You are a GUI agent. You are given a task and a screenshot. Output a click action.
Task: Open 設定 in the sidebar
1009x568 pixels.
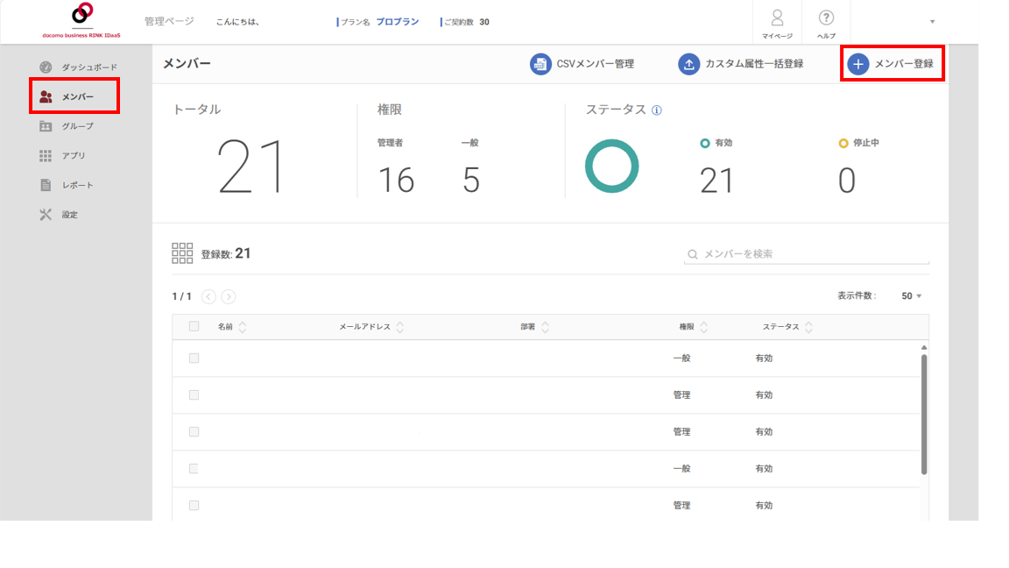point(69,215)
